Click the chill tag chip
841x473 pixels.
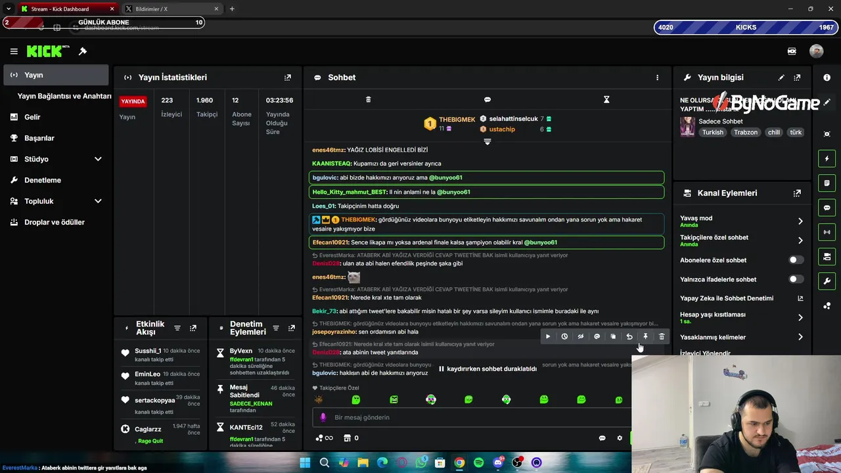774,132
